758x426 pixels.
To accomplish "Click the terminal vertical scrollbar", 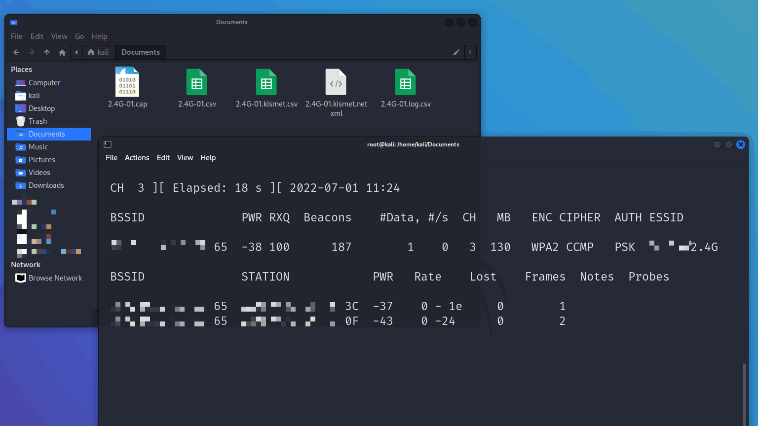I will (744, 394).
